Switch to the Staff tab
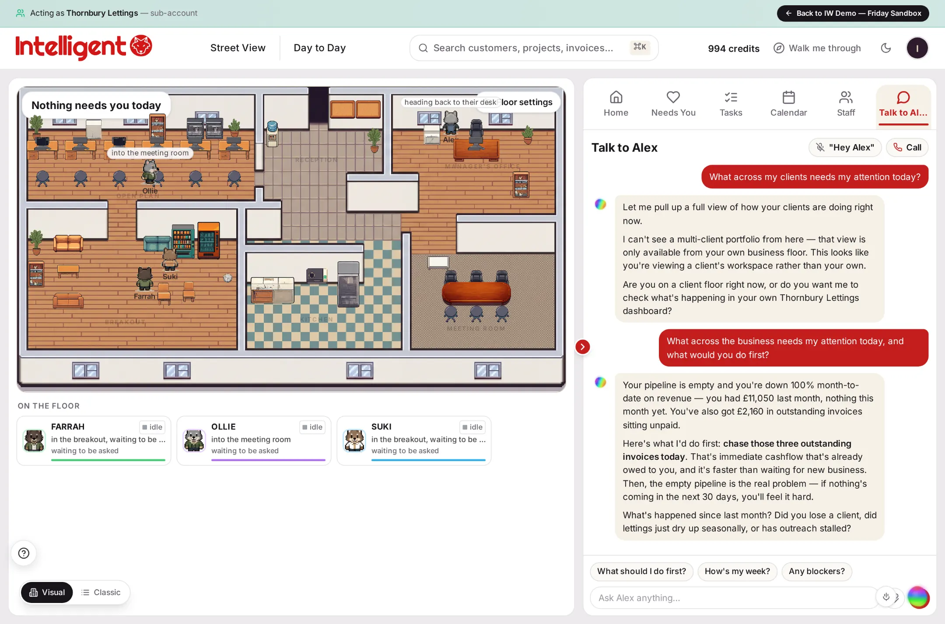The width and height of the screenshot is (945, 624). click(x=846, y=104)
